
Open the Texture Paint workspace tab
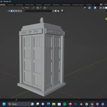29,5
